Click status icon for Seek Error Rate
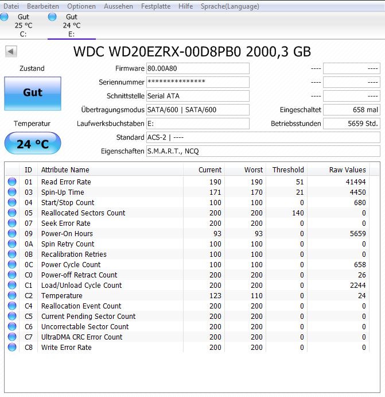The height and width of the screenshot is (397, 385). click(x=12, y=223)
